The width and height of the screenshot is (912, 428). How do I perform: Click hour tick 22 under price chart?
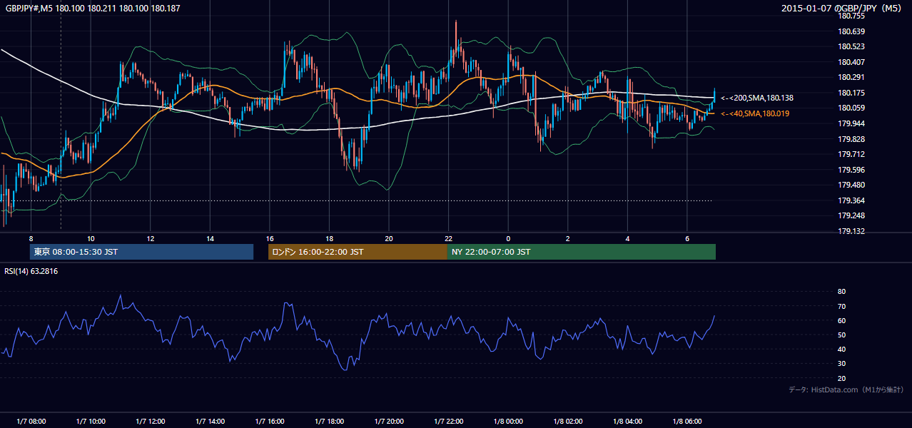tap(448, 238)
